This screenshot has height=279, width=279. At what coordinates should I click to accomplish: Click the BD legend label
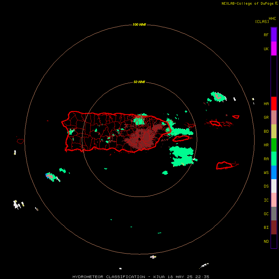point(266,131)
